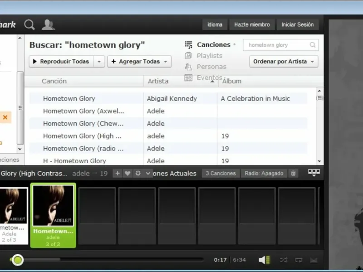
Task: Switch to Playlists results
Action: click(x=210, y=56)
